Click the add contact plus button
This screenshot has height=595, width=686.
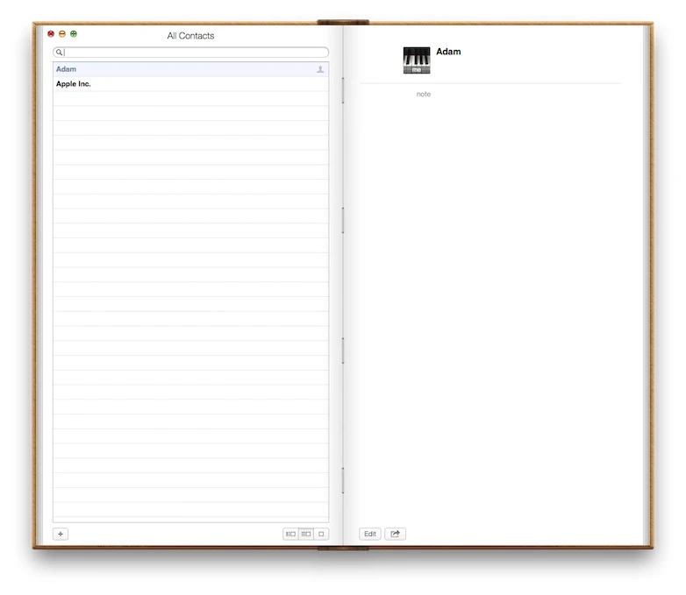[x=61, y=534]
